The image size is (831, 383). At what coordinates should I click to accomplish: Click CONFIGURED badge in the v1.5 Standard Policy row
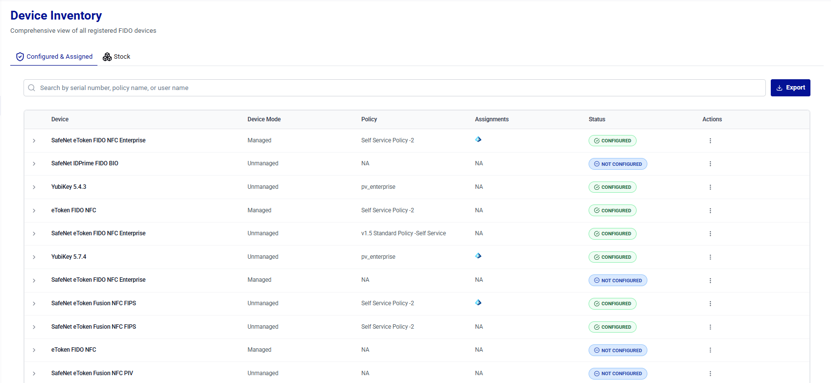coord(613,234)
